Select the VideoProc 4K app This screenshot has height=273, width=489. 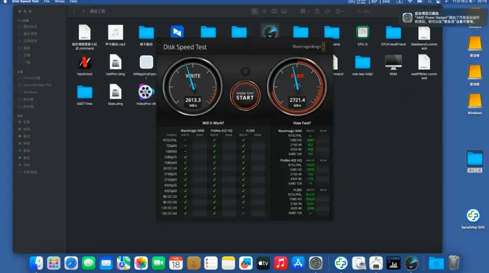point(146,95)
